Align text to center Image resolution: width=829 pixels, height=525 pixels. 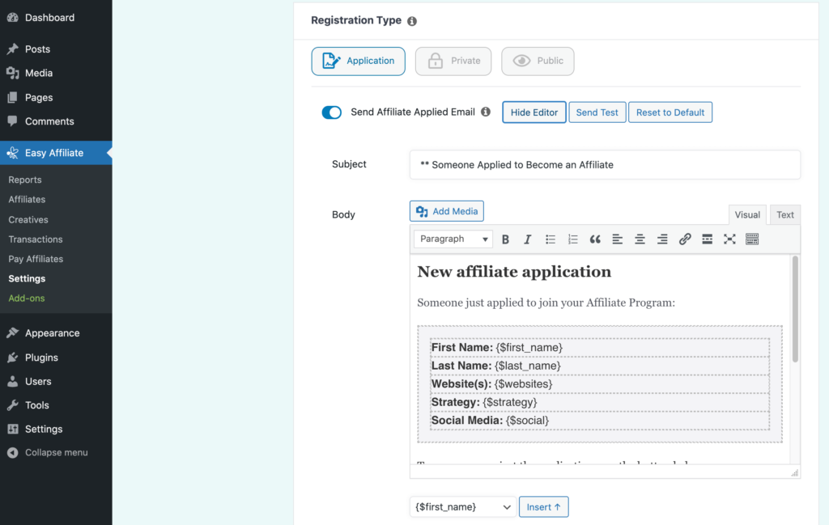(x=640, y=239)
